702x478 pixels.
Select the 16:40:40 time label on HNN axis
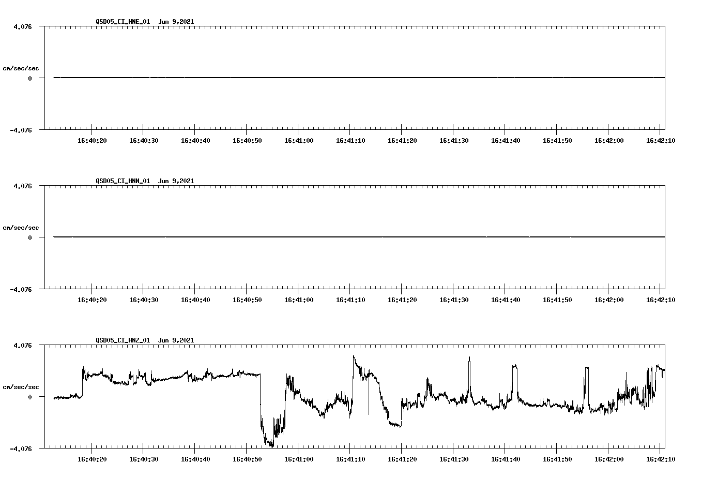[195, 300]
